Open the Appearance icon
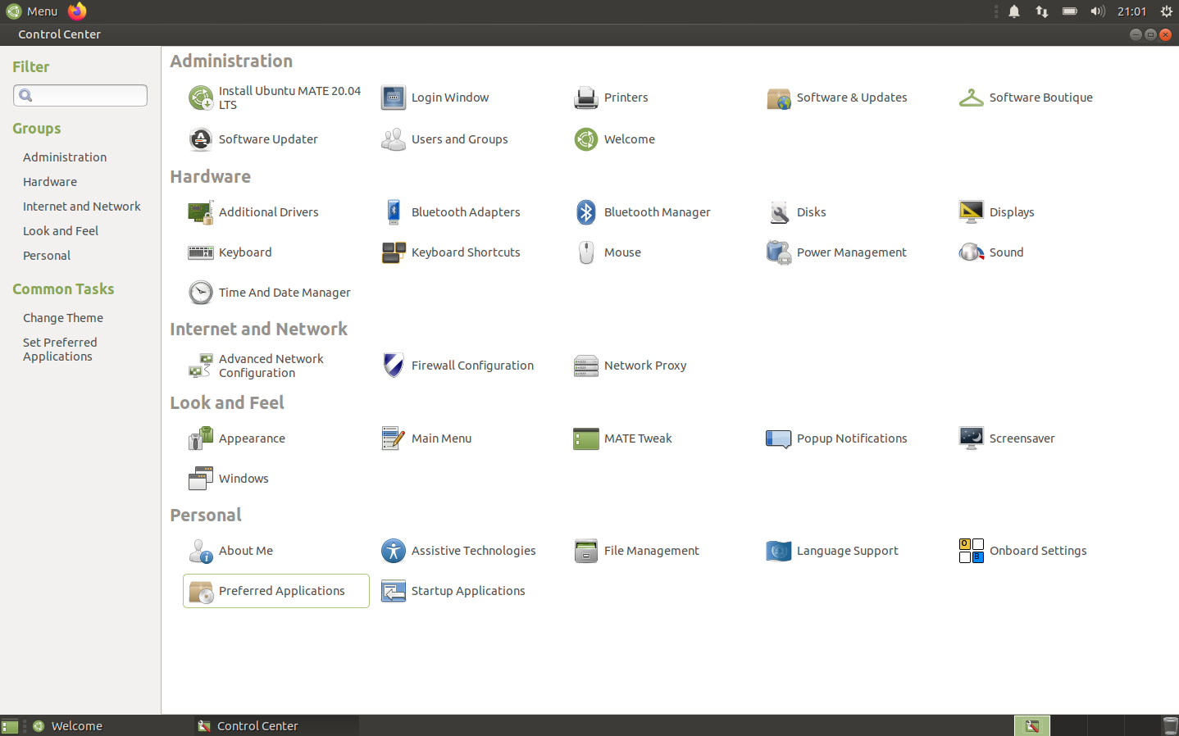 [x=201, y=438]
